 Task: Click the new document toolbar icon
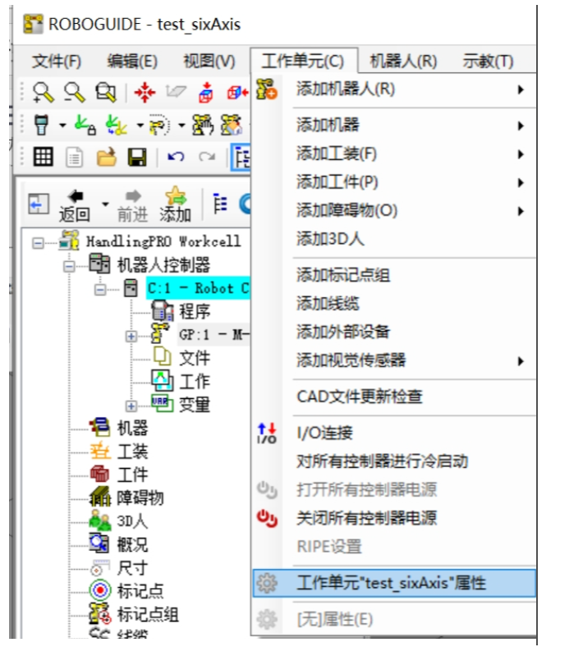(74, 157)
